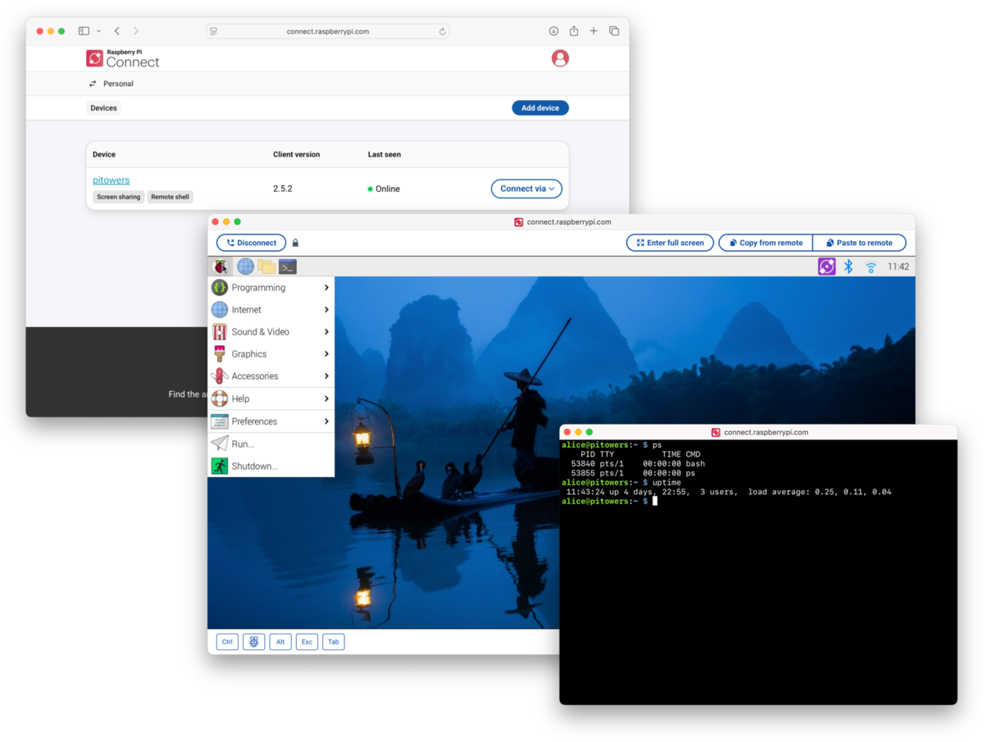
Task: Click the Help lifebuoy icon
Action: (220, 398)
